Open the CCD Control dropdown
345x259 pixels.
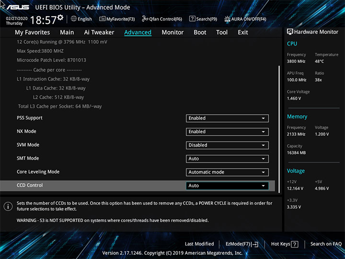point(227,186)
